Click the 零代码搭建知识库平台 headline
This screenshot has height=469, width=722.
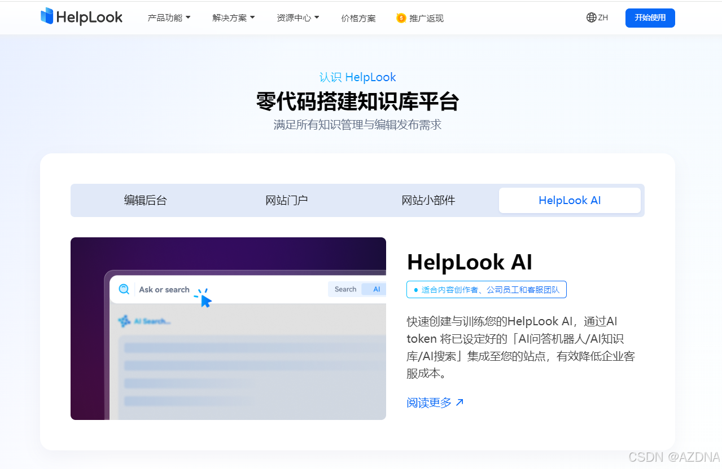pos(357,102)
